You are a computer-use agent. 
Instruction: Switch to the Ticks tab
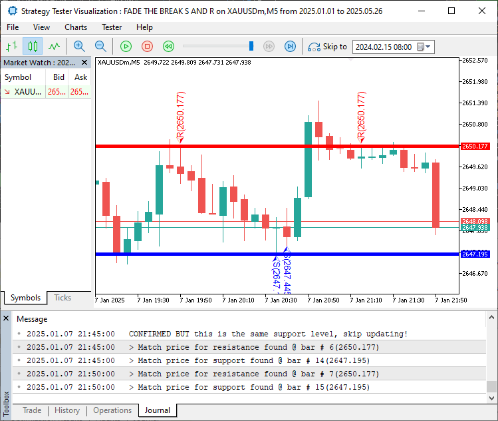(x=62, y=298)
